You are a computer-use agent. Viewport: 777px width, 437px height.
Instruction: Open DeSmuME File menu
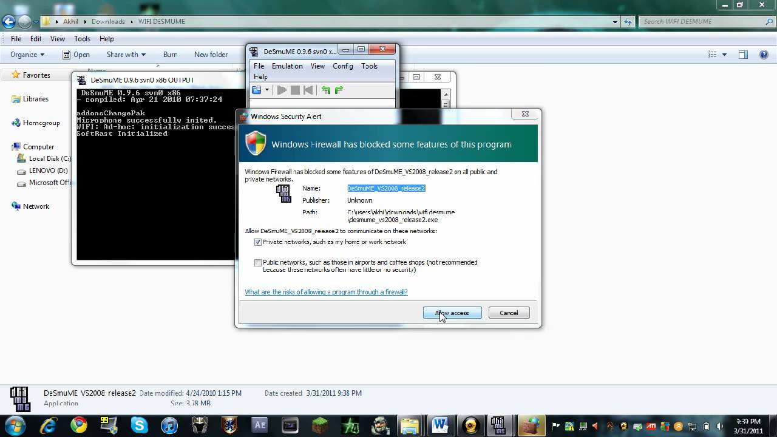pos(259,66)
